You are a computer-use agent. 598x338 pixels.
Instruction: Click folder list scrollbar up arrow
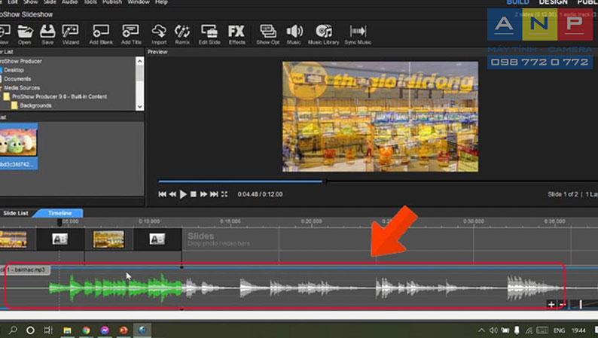(139, 61)
